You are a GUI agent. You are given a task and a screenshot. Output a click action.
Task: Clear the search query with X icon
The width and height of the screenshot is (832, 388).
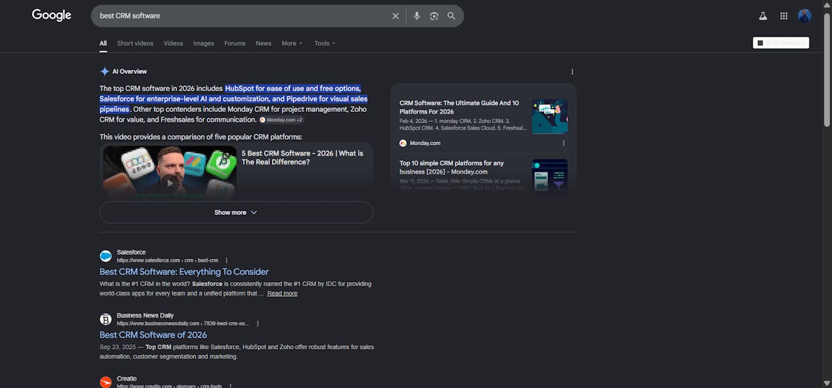point(395,16)
